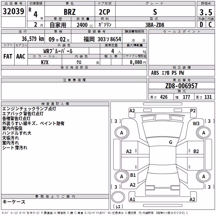The height and width of the screenshot is (216, 216).
Task: Select the note エアバック警告灯点灯
Action: (23, 113)
